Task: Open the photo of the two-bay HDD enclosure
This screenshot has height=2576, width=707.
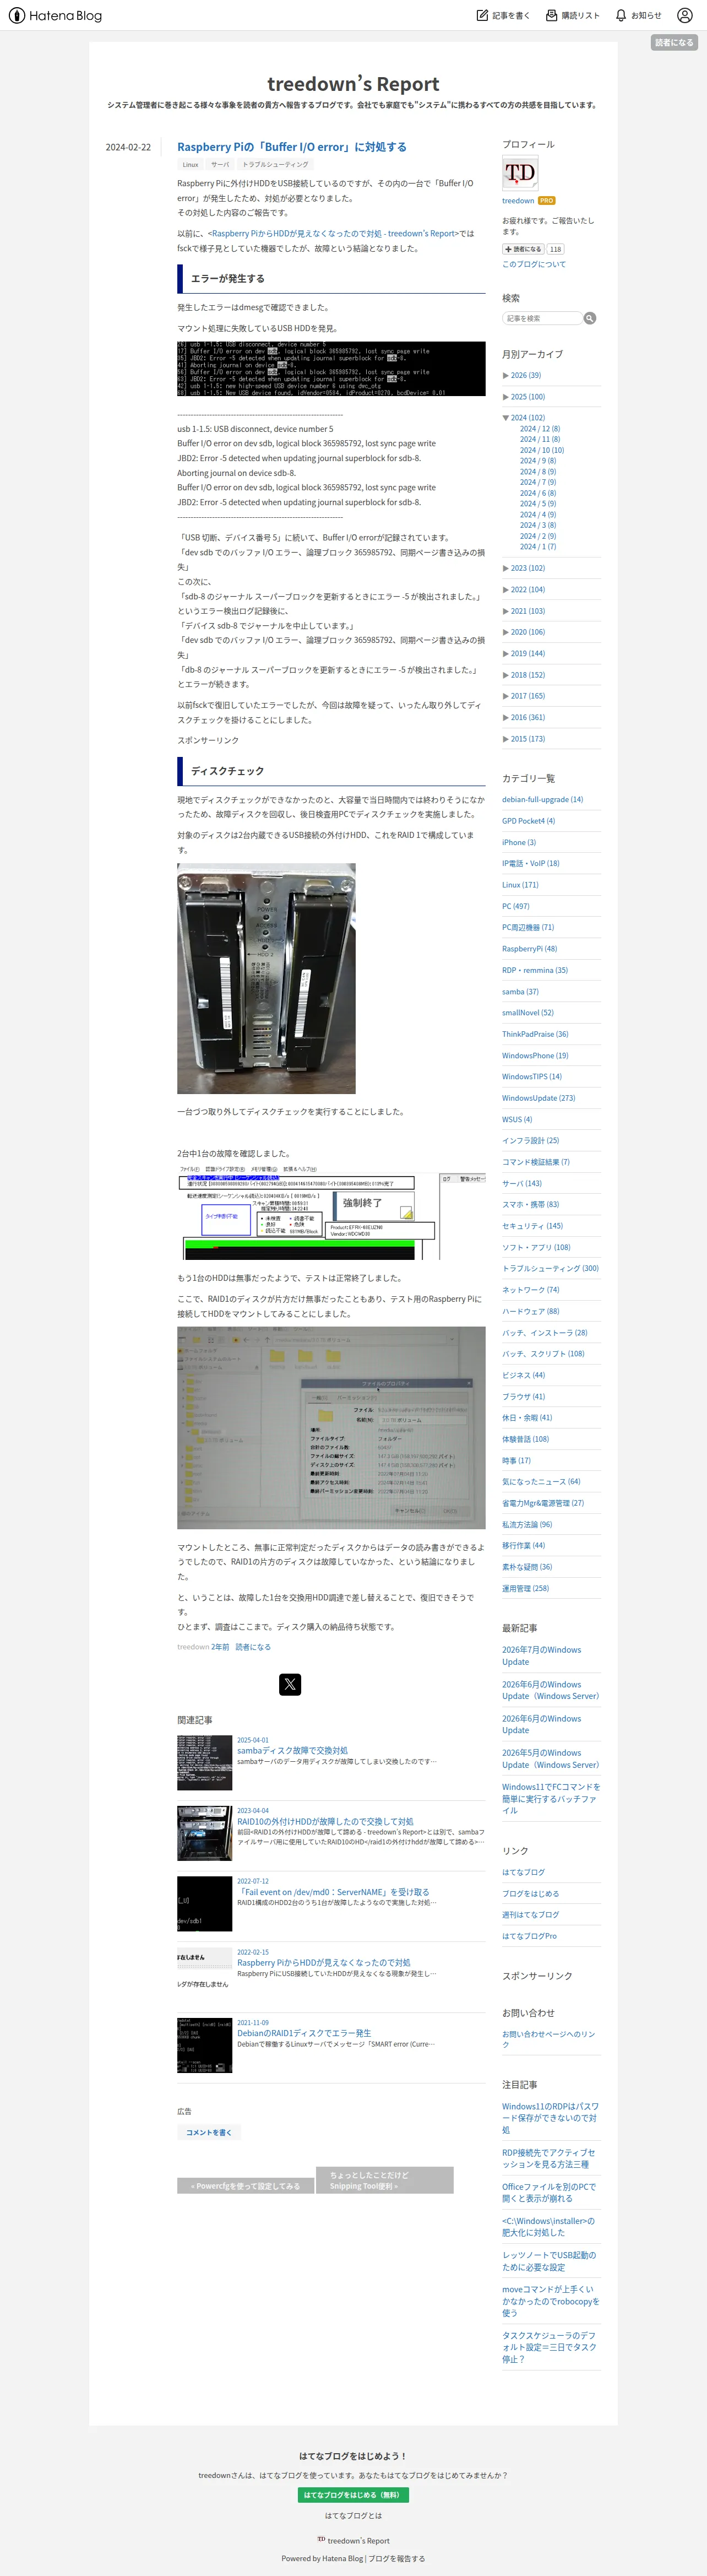Action: point(266,978)
